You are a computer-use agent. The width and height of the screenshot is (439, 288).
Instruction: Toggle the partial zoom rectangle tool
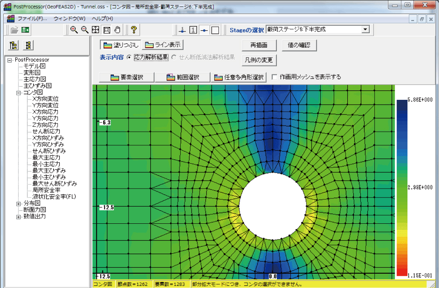tap(106, 29)
